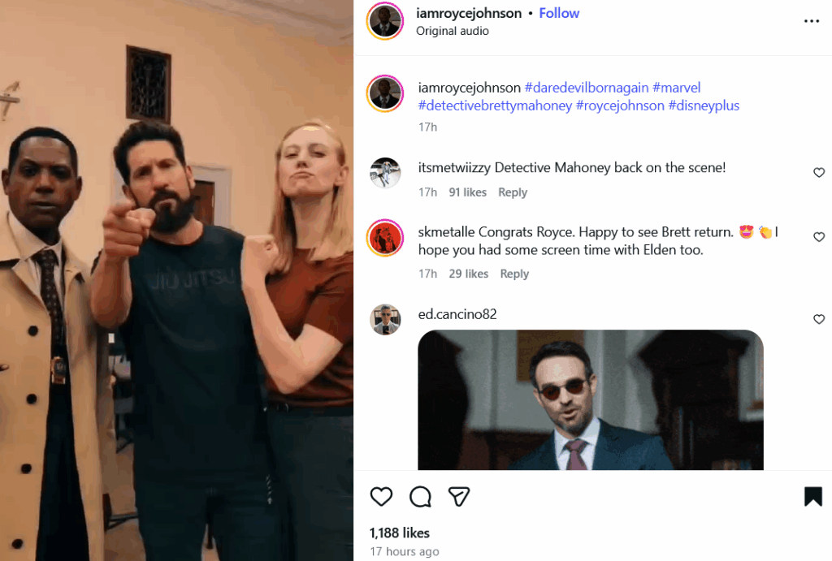The height and width of the screenshot is (561, 832).
Task: Like skmetalle's comment heart
Action: coord(819,237)
